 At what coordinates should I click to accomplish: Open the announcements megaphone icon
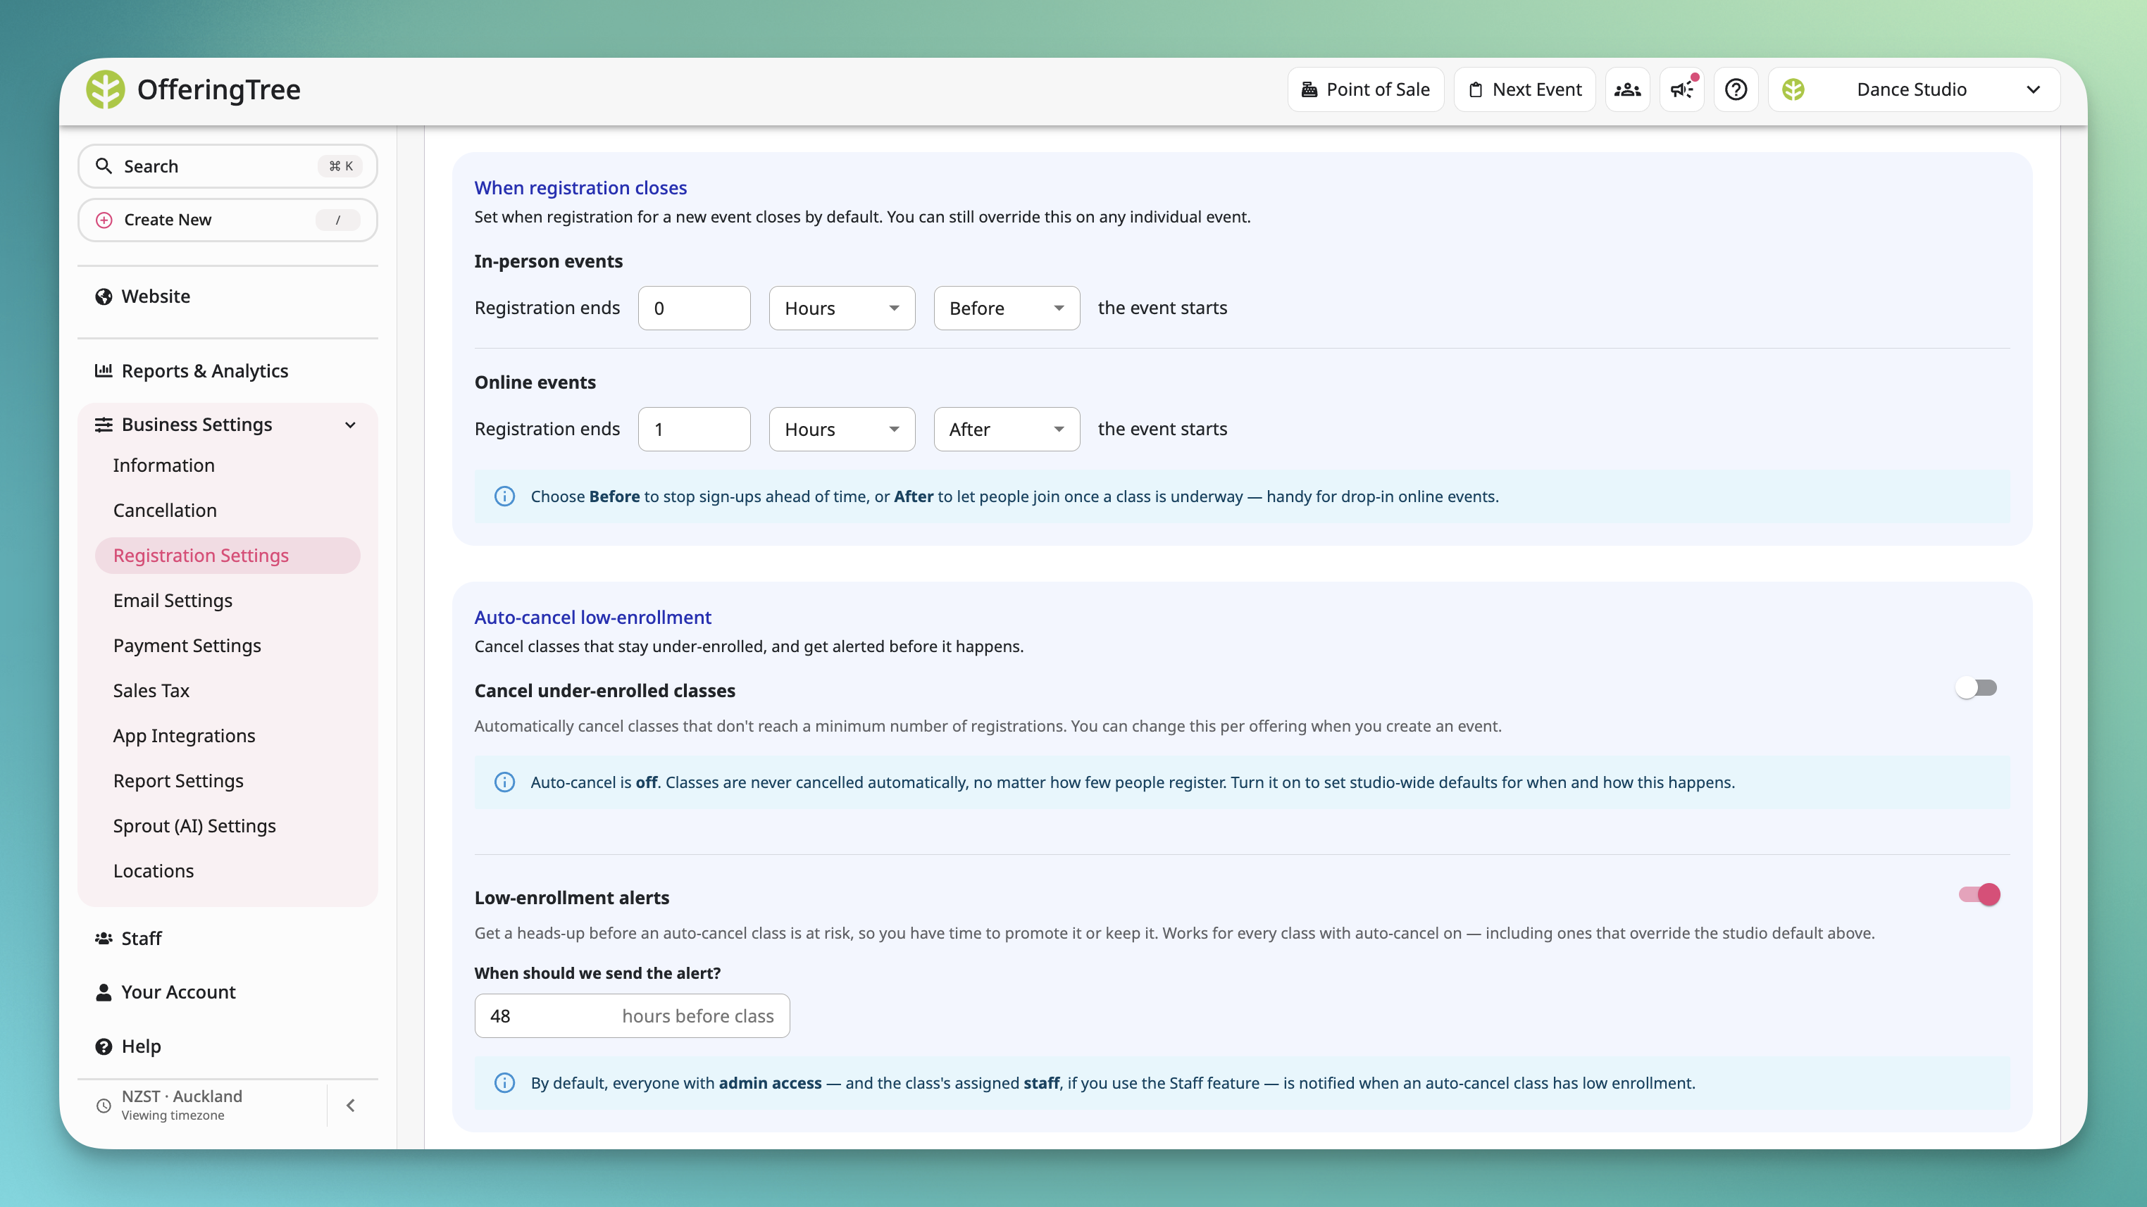point(1682,89)
